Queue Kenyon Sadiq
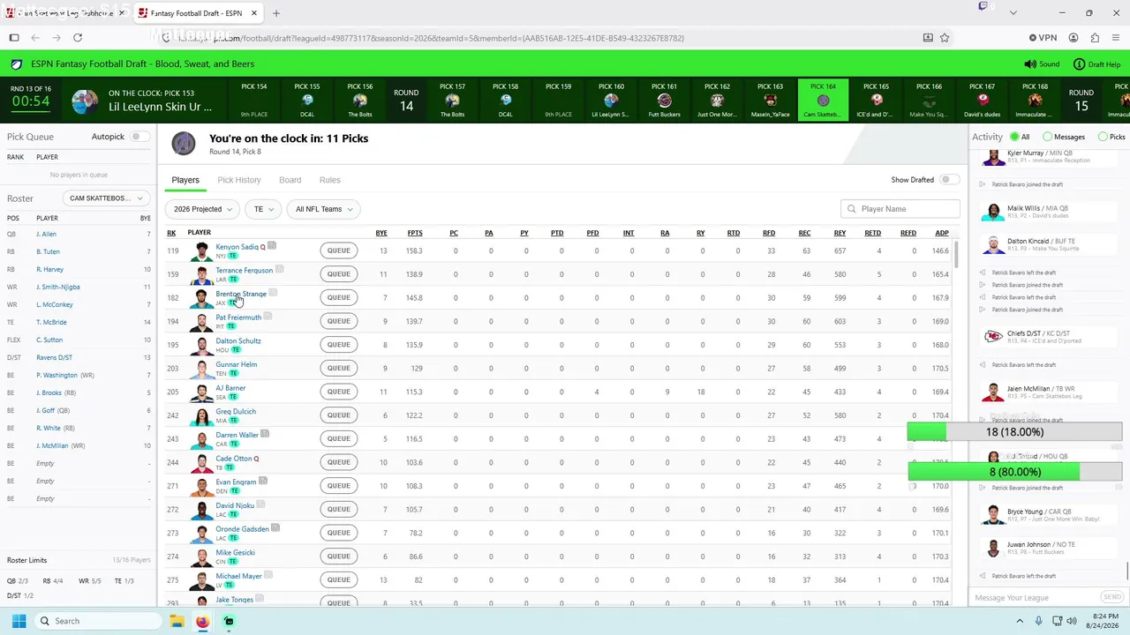This screenshot has height=635, width=1130. 339,250
